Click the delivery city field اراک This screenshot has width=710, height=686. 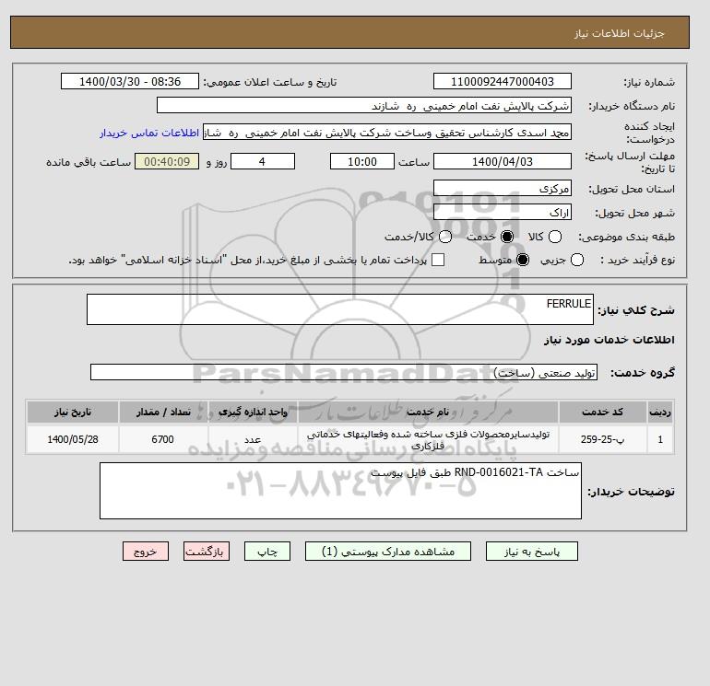[503, 212]
